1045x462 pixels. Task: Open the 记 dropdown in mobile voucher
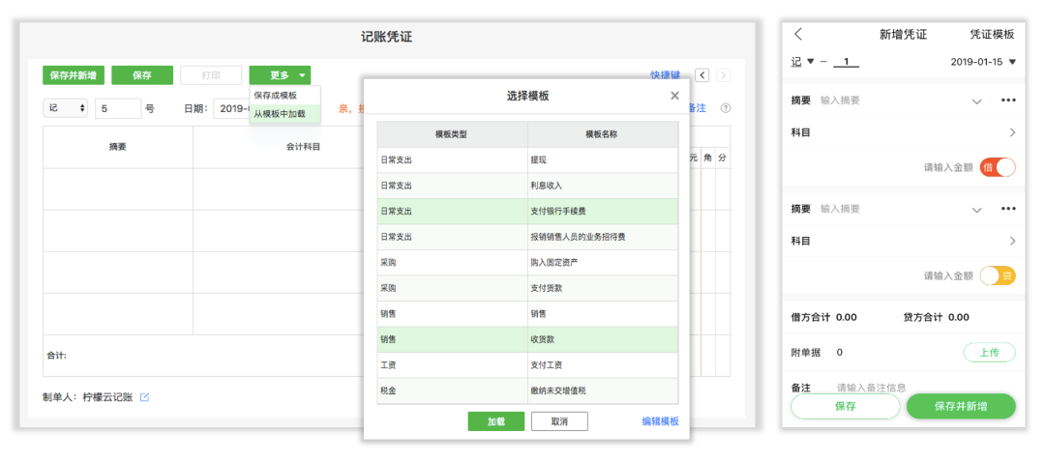click(x=802, y=61)
